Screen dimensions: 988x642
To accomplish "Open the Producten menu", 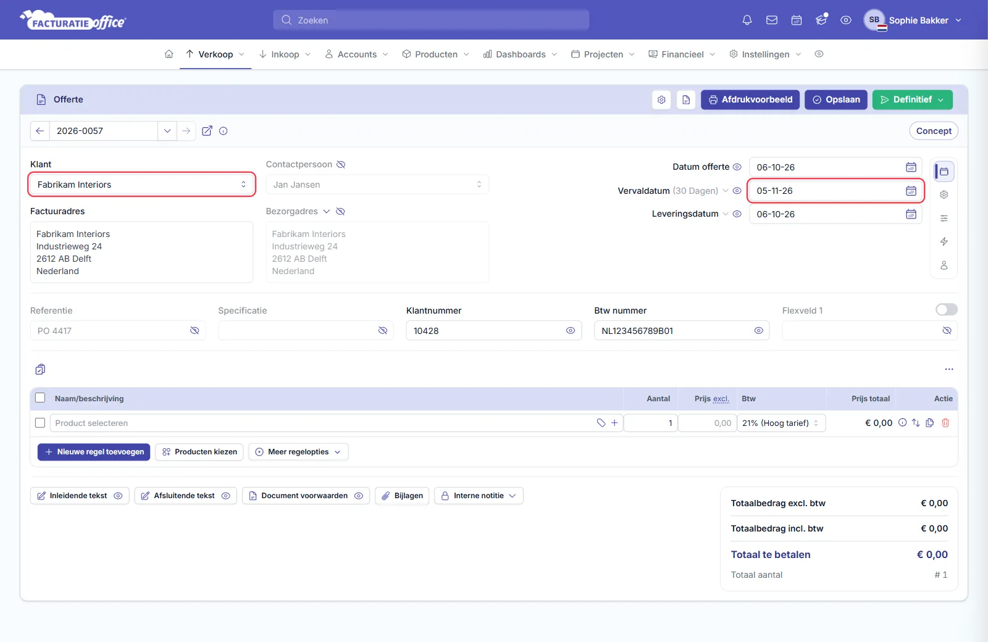I will (436, 54).
